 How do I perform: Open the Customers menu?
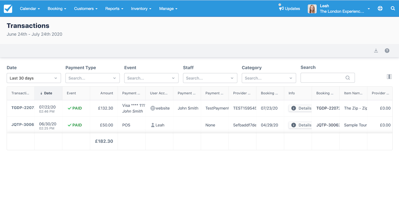coord(86,9)
